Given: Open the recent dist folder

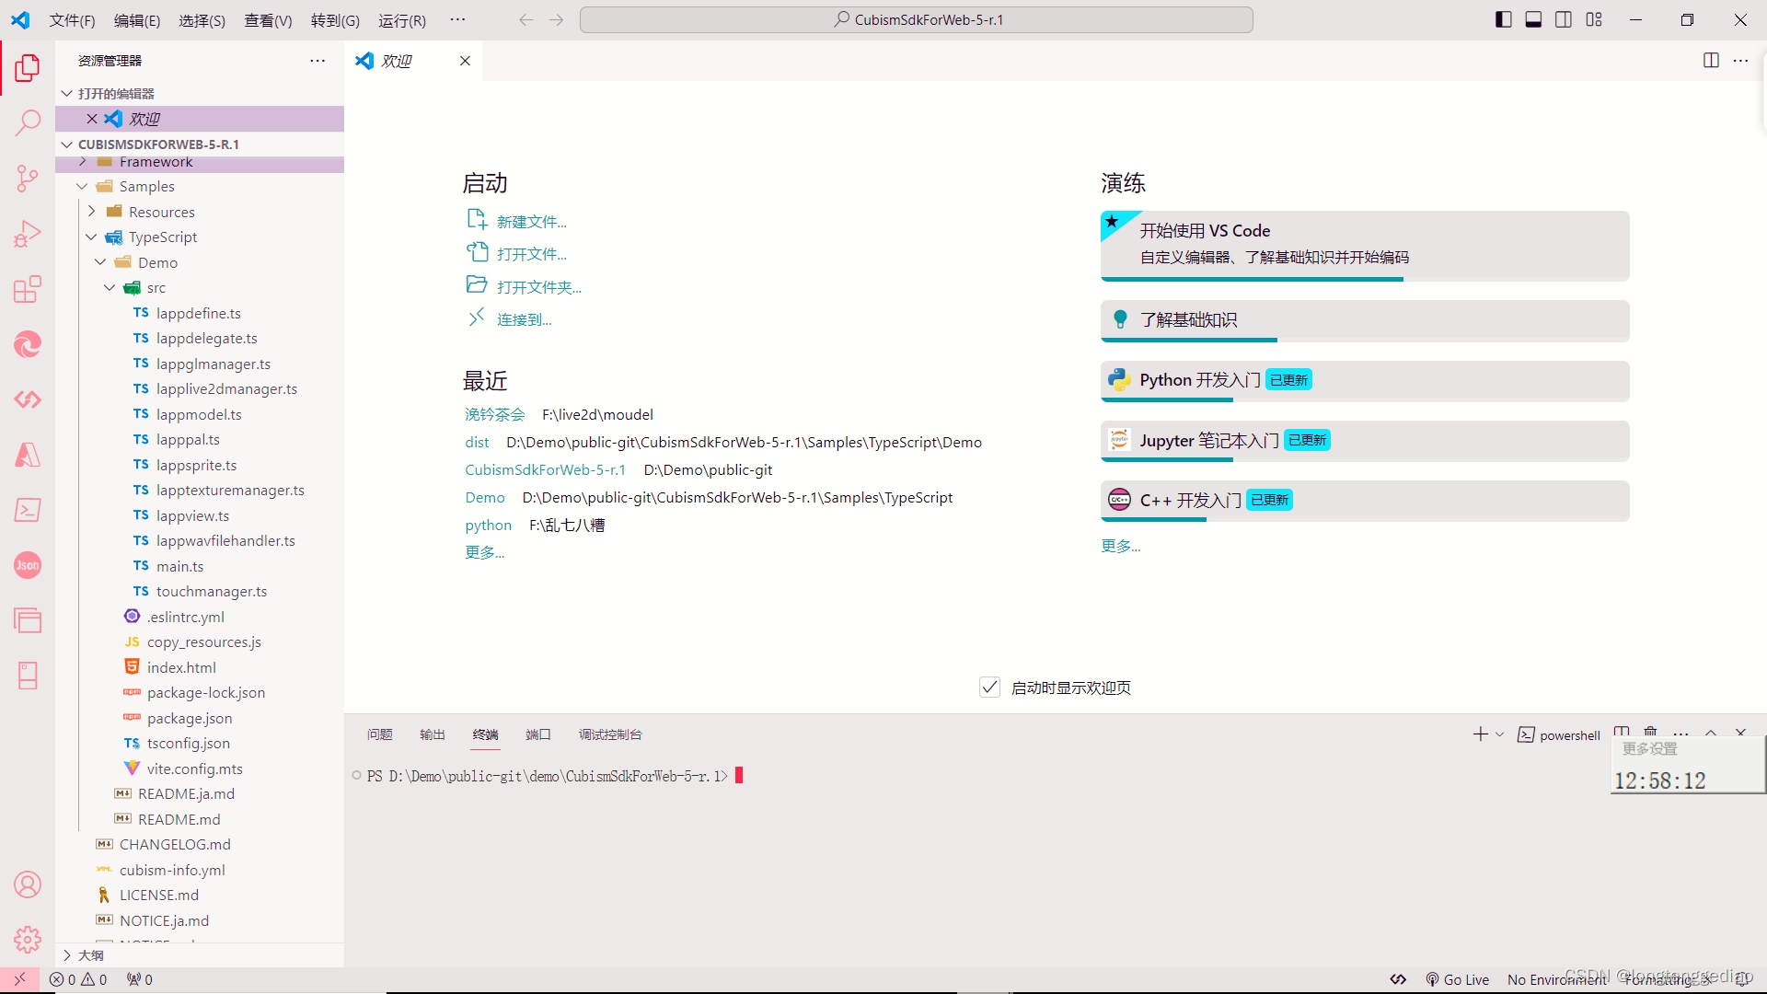Looking at the screenshot, I should 477,443.
